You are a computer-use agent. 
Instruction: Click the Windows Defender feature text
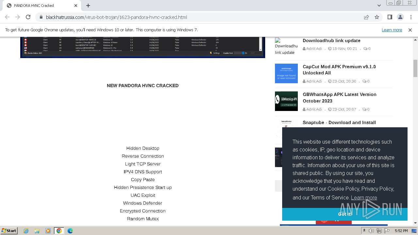143,203
